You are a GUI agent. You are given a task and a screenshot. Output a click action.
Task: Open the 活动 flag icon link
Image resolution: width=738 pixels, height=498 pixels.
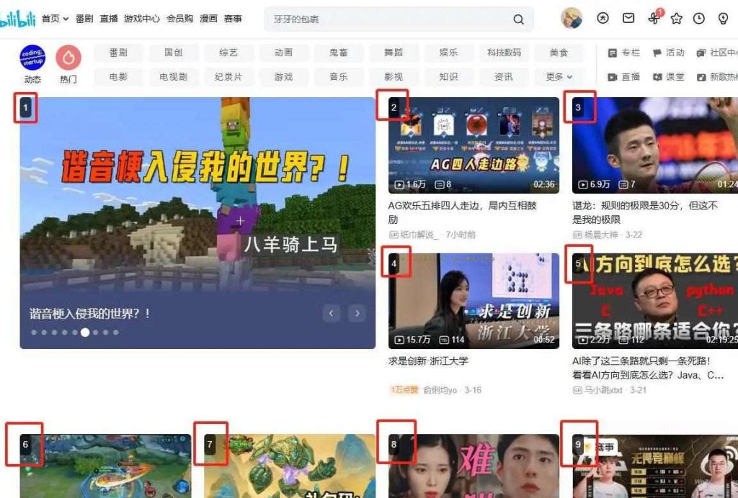[668, 53]
